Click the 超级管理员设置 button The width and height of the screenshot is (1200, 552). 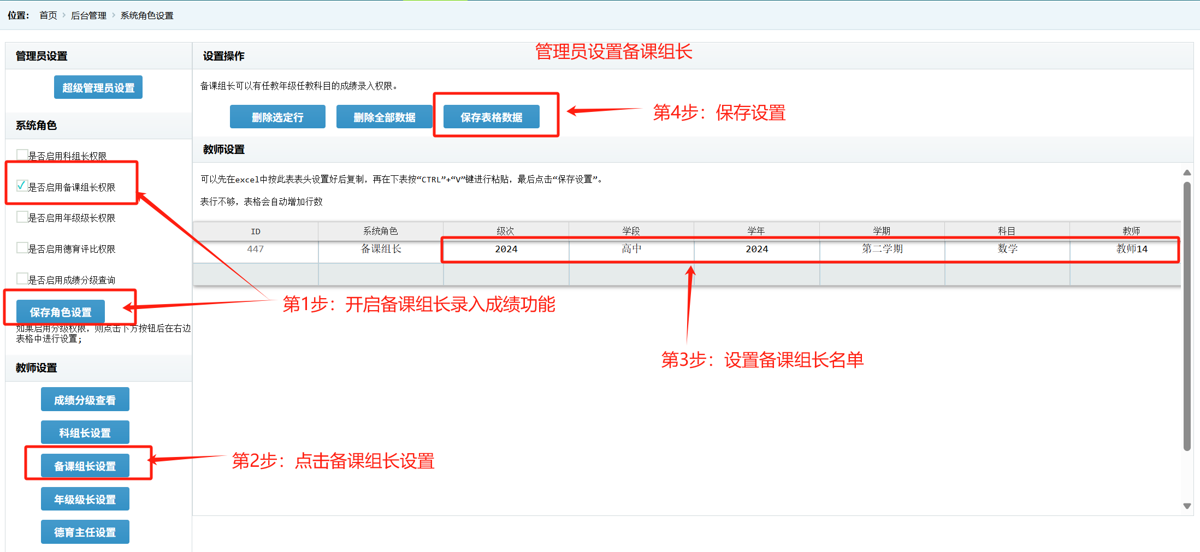[98, 87]
